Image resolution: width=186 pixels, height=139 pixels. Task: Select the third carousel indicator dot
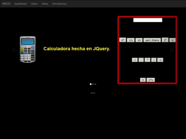click(x=95, y=84)
